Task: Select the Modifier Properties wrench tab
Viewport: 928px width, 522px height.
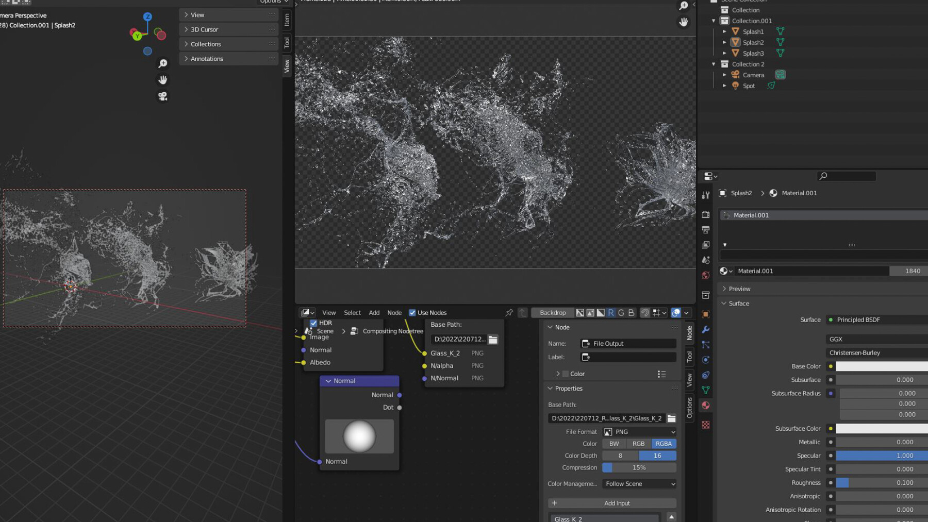Action: coord(706,329)
